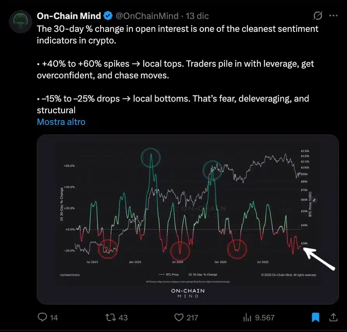This screenshot has width=347, height=332.
Task: Open the three-dot more options menu
Action: 333,16
